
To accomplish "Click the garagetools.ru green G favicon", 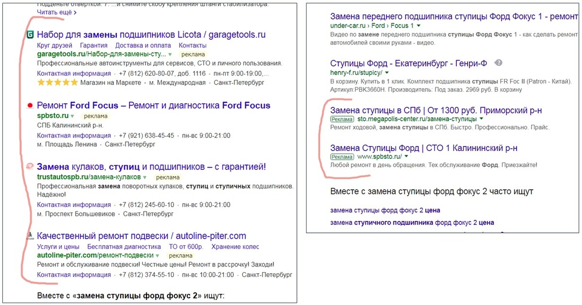I will point(30,35).
